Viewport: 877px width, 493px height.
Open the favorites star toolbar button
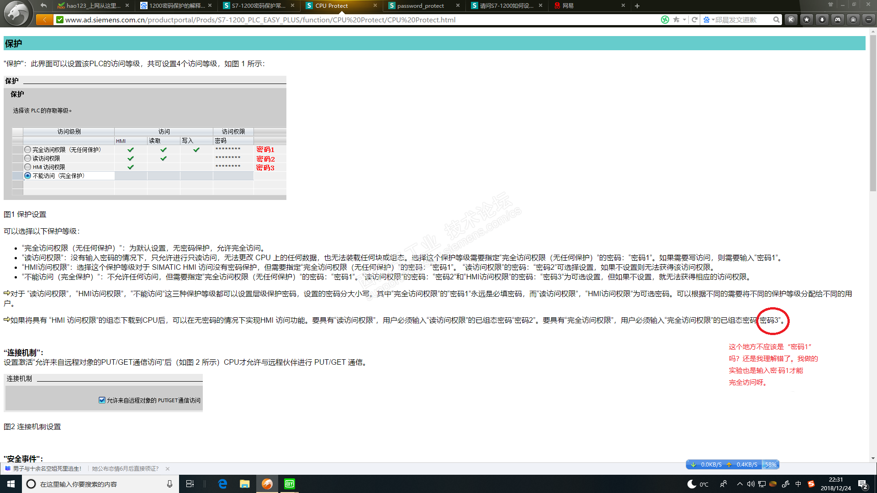tap(807, 20)
